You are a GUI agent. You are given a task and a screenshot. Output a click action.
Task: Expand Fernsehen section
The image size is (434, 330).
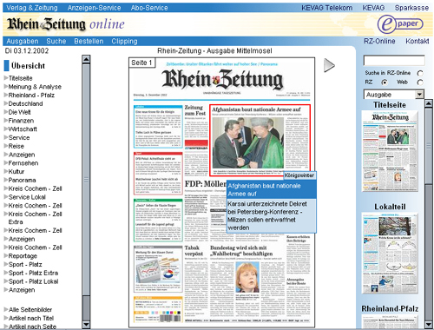6,162
